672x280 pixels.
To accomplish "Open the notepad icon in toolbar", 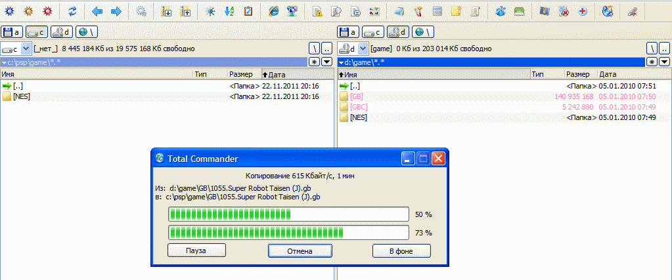I will (399, 11).
